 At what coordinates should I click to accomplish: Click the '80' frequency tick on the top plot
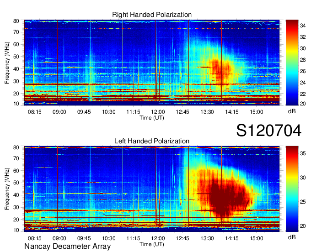pyautogui.click(x=16, y=21)
